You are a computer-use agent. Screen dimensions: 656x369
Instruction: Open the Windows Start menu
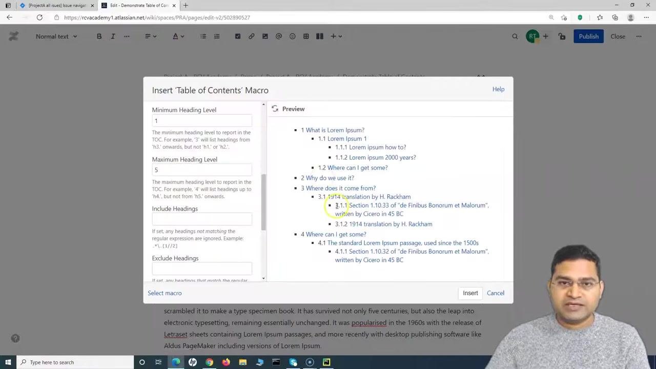[8, 362]
